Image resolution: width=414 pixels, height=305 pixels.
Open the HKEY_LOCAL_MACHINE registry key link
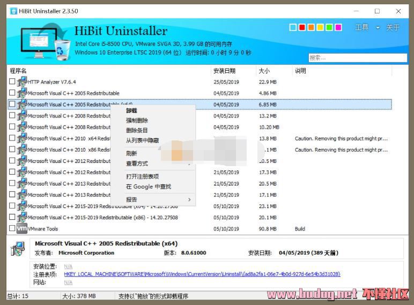tap(202, 274)
